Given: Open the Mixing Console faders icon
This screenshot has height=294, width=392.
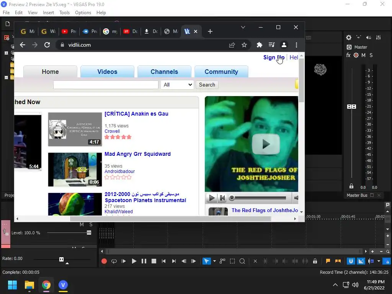Looking at the screenshot, I should tap(379, 38).
